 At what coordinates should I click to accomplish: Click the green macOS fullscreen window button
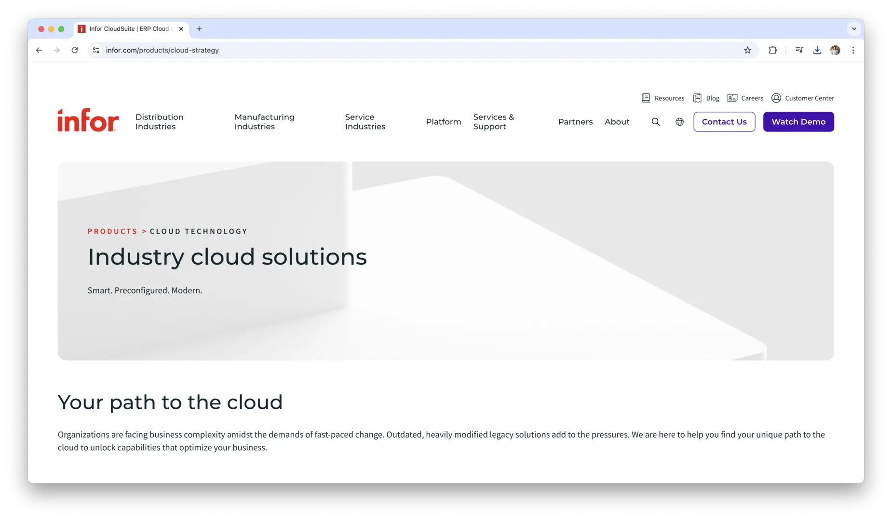coord(61,29)
